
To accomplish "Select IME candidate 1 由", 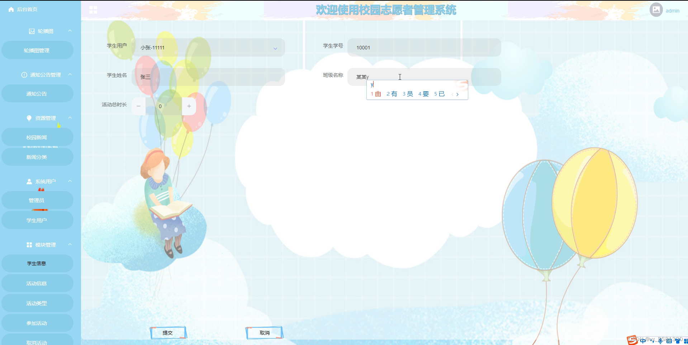I will [x=376, y=94].
